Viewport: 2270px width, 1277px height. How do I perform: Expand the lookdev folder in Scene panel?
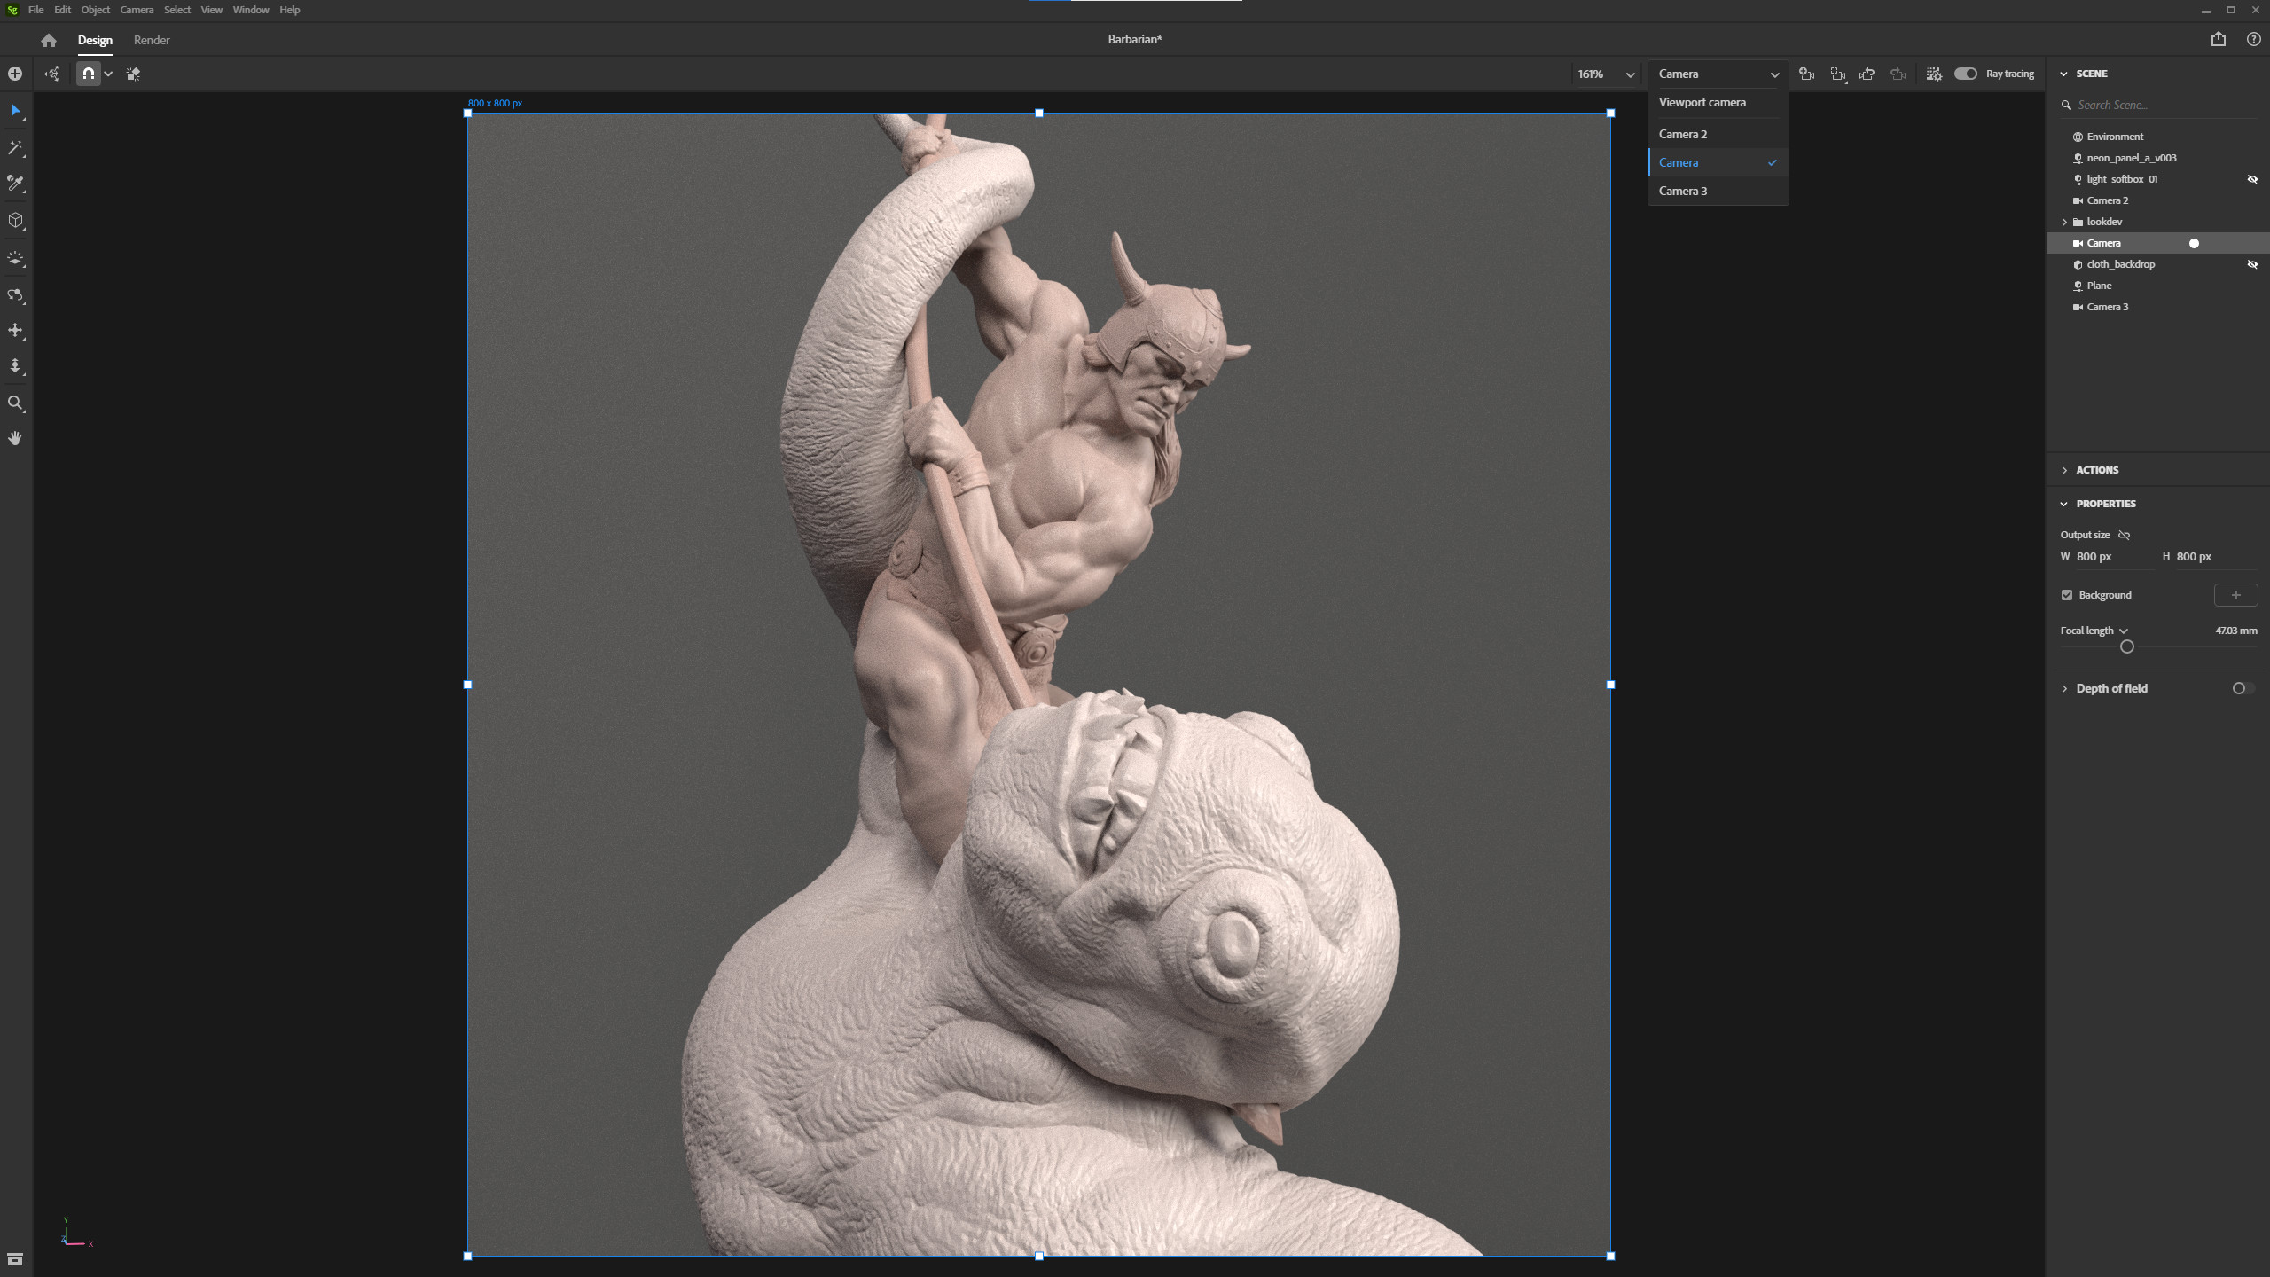[2067, 222]
